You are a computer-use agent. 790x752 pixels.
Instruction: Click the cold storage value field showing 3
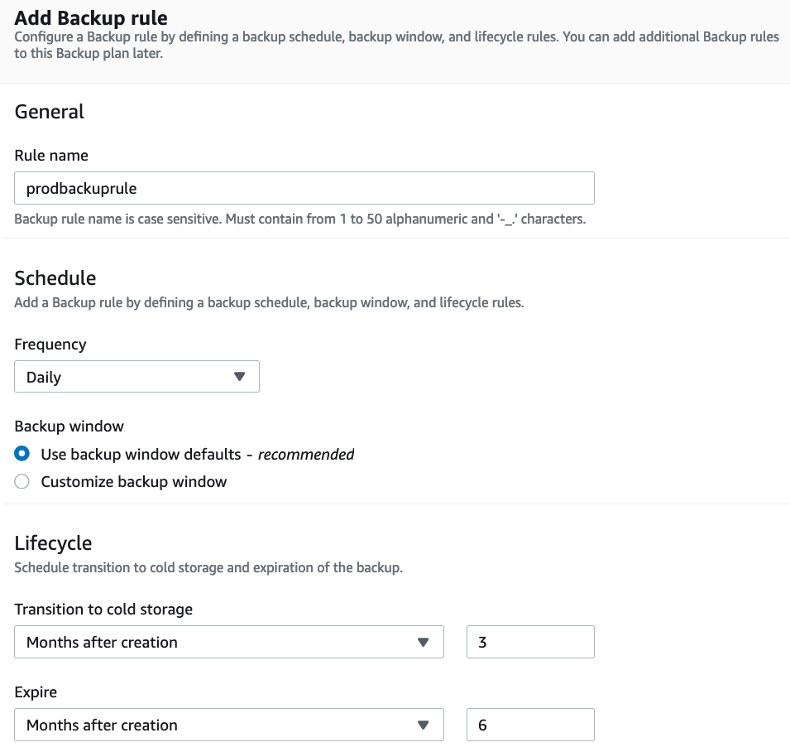coord(530,642)
